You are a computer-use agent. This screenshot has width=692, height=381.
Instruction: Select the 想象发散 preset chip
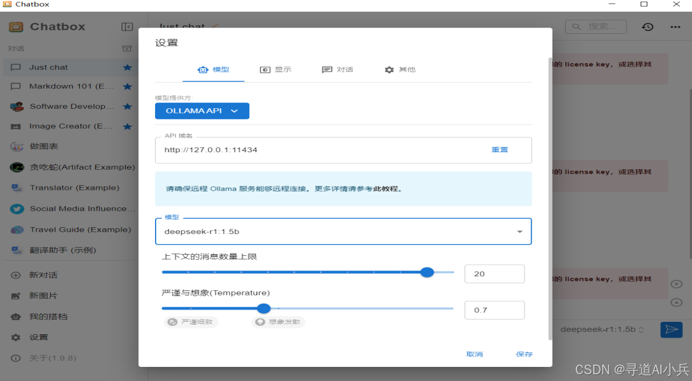(279, 322)
